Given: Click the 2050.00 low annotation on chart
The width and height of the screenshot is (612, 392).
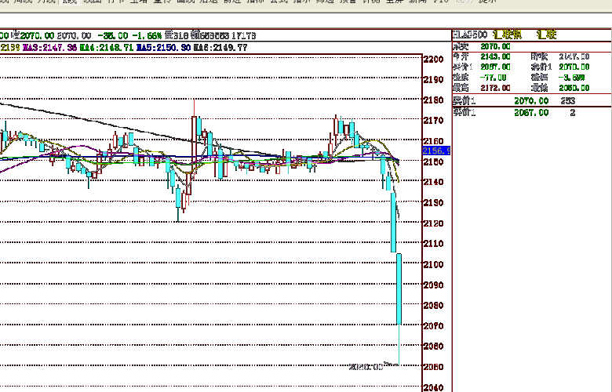Looking at the screenshot, I should [x=366, y=367].
